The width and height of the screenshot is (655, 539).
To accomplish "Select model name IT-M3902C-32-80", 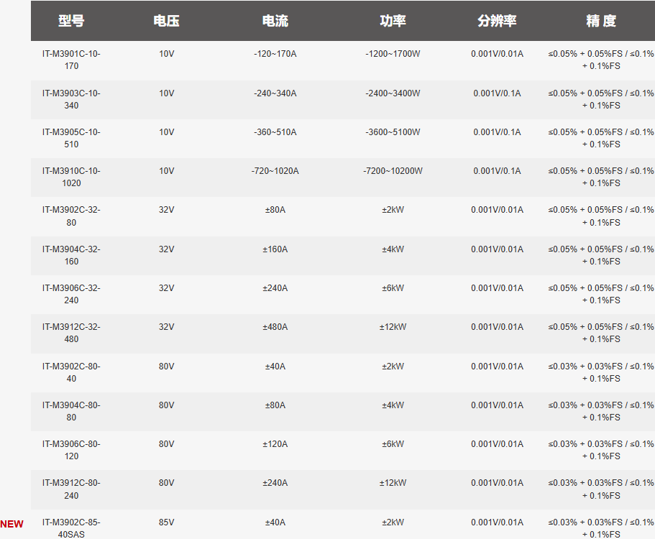I will [x=71, y=216].
